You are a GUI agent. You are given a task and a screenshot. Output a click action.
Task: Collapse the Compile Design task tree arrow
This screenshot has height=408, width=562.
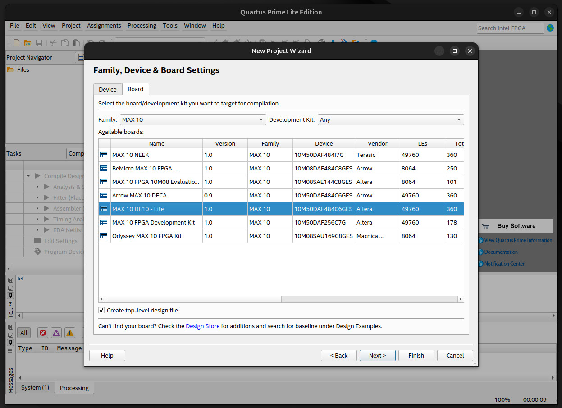point(29,176)
